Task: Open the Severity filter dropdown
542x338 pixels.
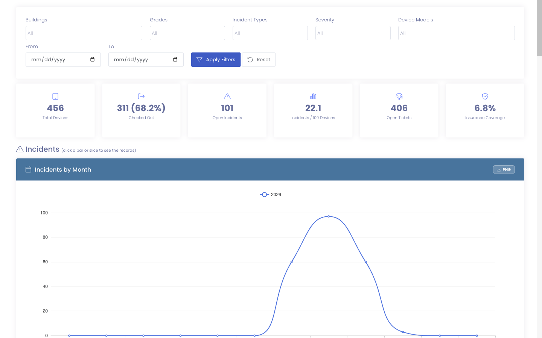Action: pyautogui.click(x=353, y=33)
